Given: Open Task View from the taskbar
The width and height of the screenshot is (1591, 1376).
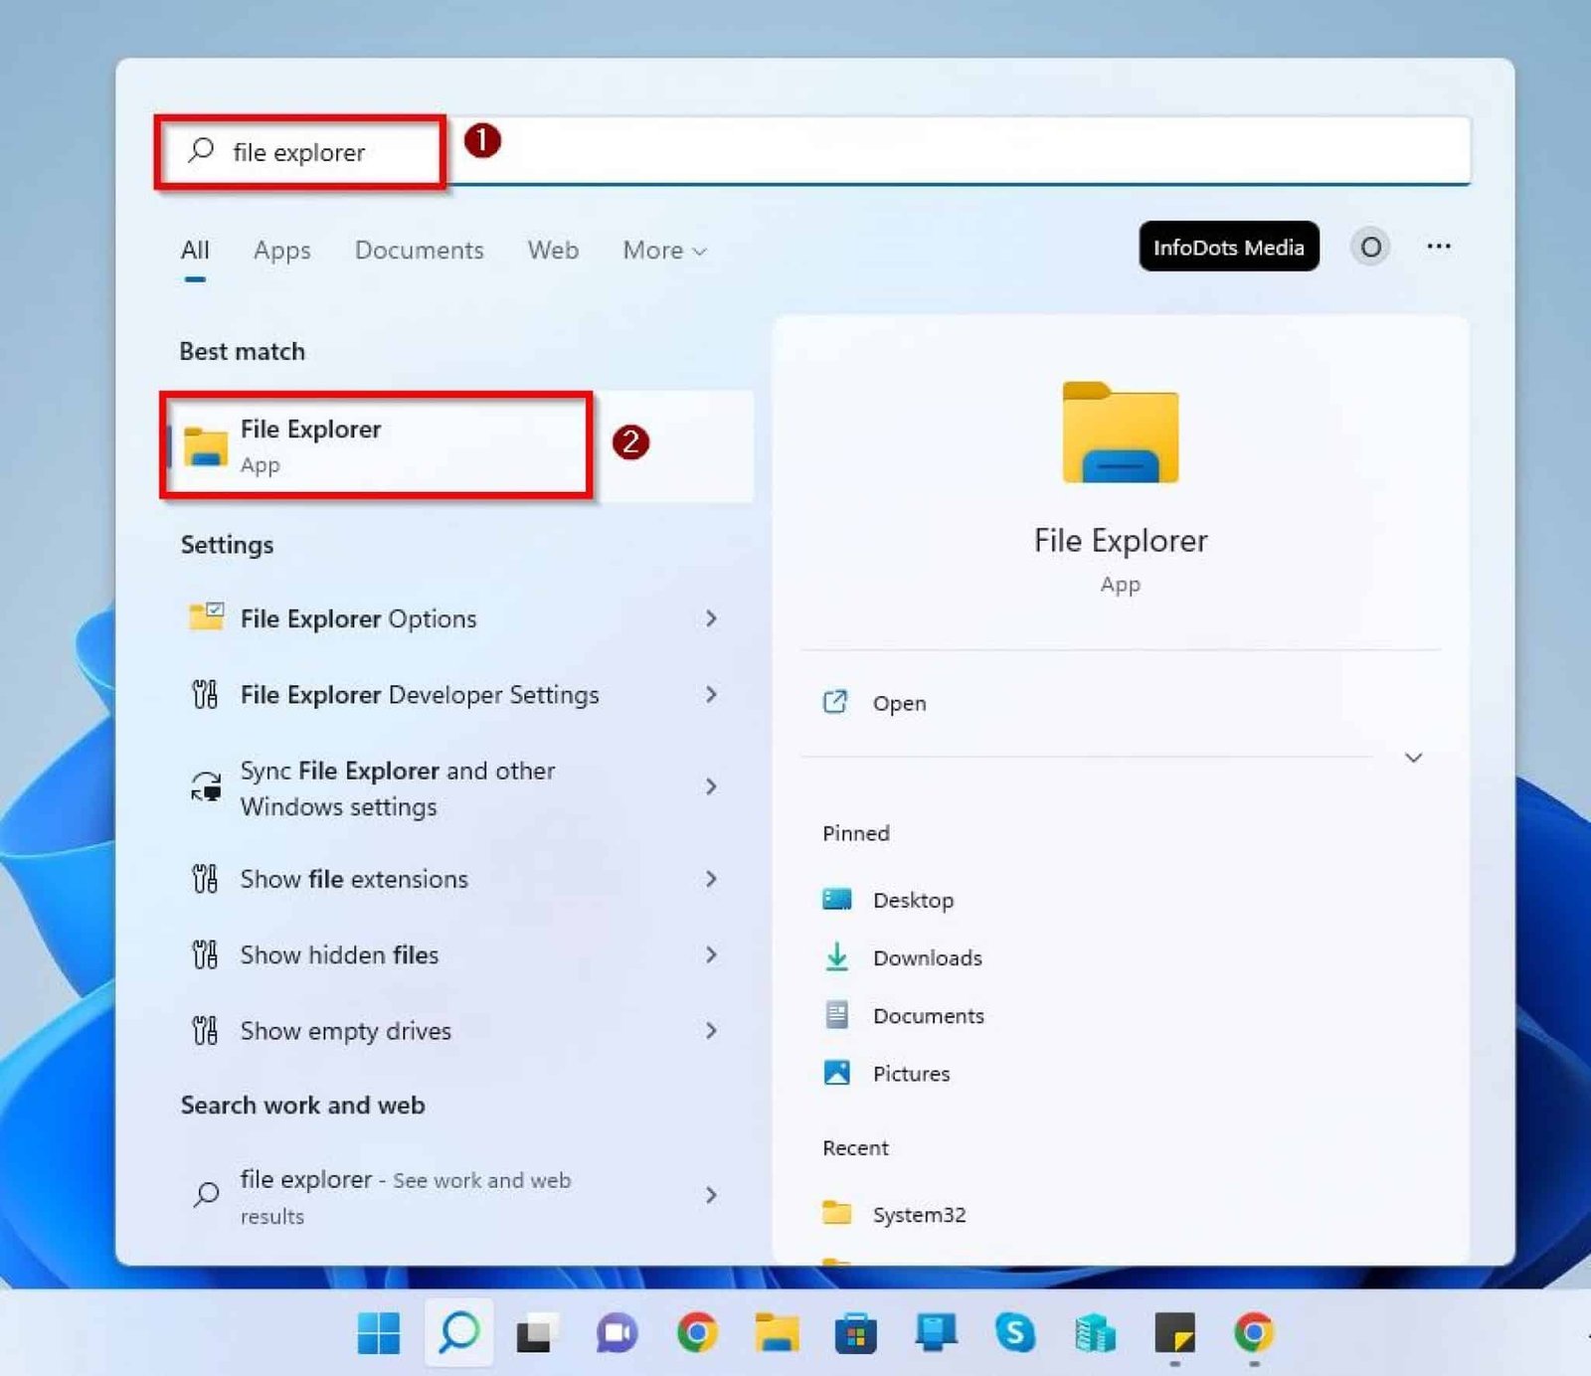Looking at the screenshot, I should point(537,1332).
